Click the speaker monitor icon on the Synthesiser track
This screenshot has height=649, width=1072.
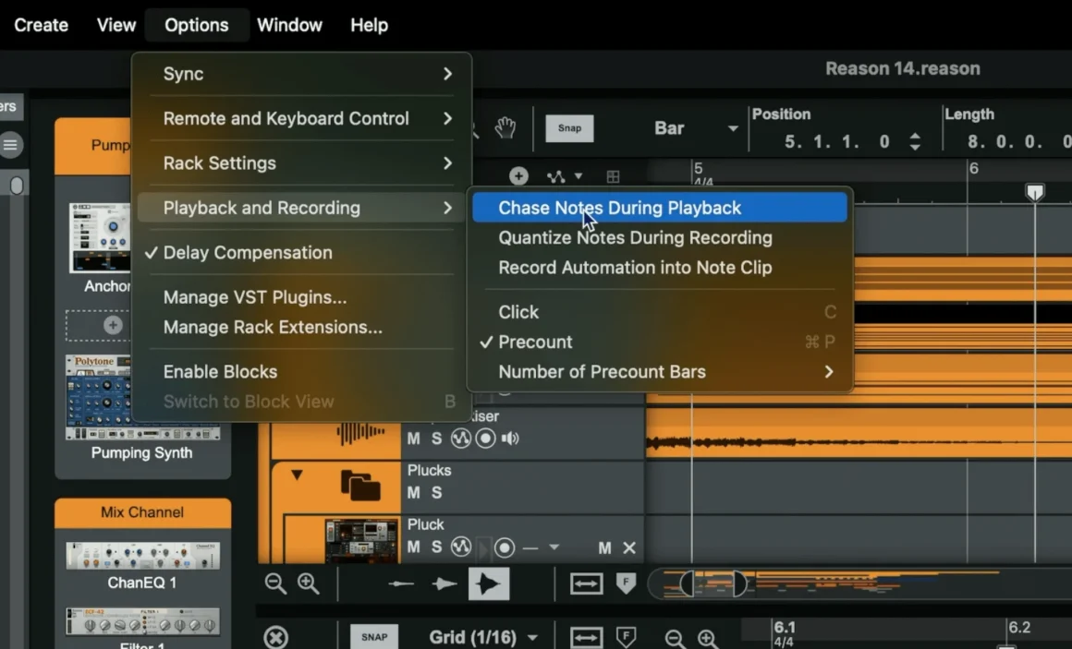[509, 439]
